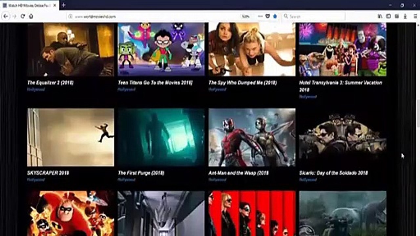Open the dinosaur jungle poster thumbnail
Screen dimensions: 420x236
[343, 214]
